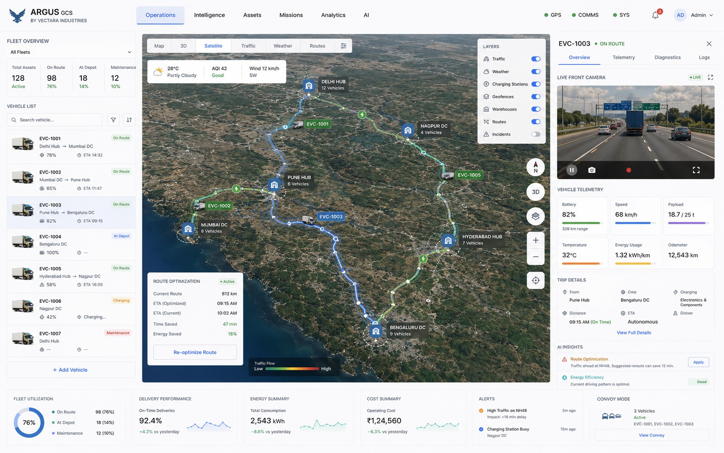This screenshot has height=453, width=724.
Task: Apply the Route Optimization insight
Action: (x=698, y=362)
